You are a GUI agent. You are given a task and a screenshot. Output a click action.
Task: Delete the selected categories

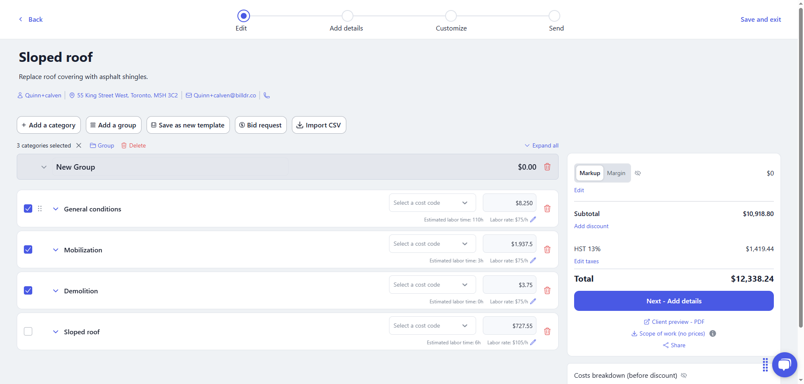click(134, 145)
